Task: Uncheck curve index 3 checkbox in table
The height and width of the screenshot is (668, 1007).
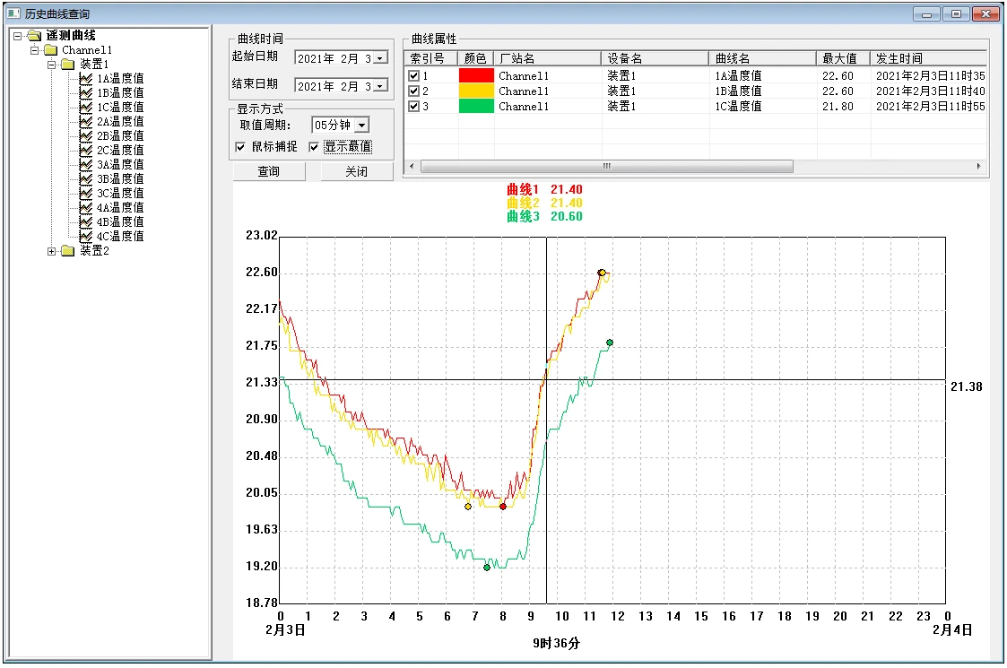Action: tap(413, 107)
